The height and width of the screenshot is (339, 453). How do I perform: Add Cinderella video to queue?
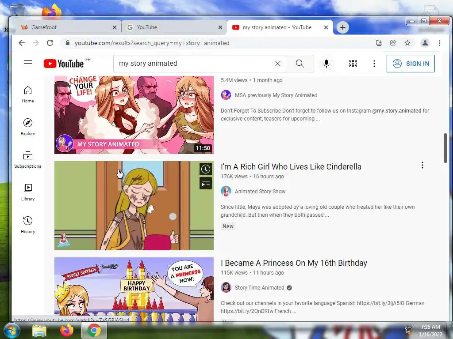[206, 183]
